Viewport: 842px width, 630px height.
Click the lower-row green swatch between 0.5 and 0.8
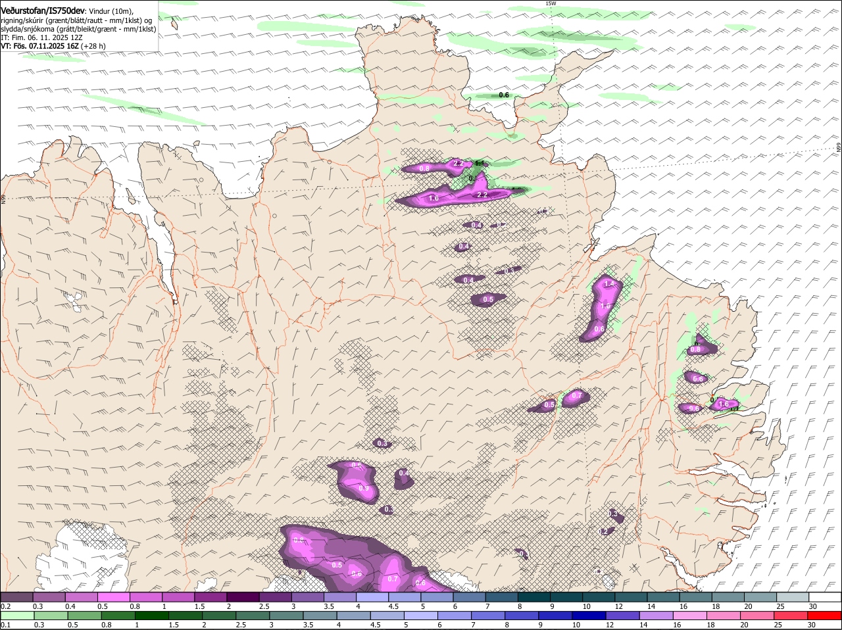pyautogui.click(x=85, y=616)
